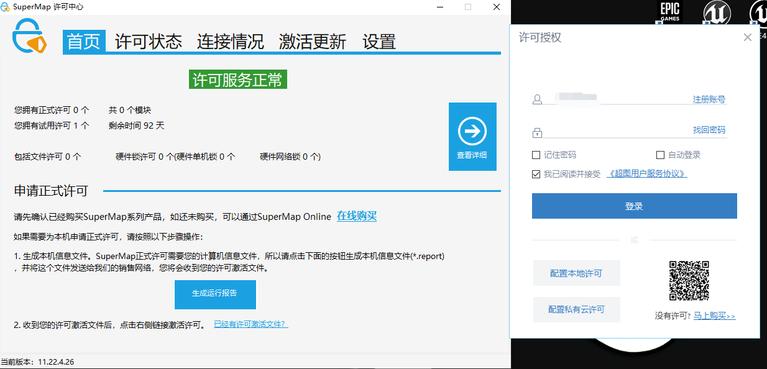Open the Epic Games desktop shortcut
The height and width of the screenshot is (369, 767).
pos(670,12)
